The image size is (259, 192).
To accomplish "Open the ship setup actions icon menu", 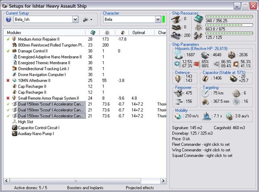I will pyautogui.click(x=87, y=19).
